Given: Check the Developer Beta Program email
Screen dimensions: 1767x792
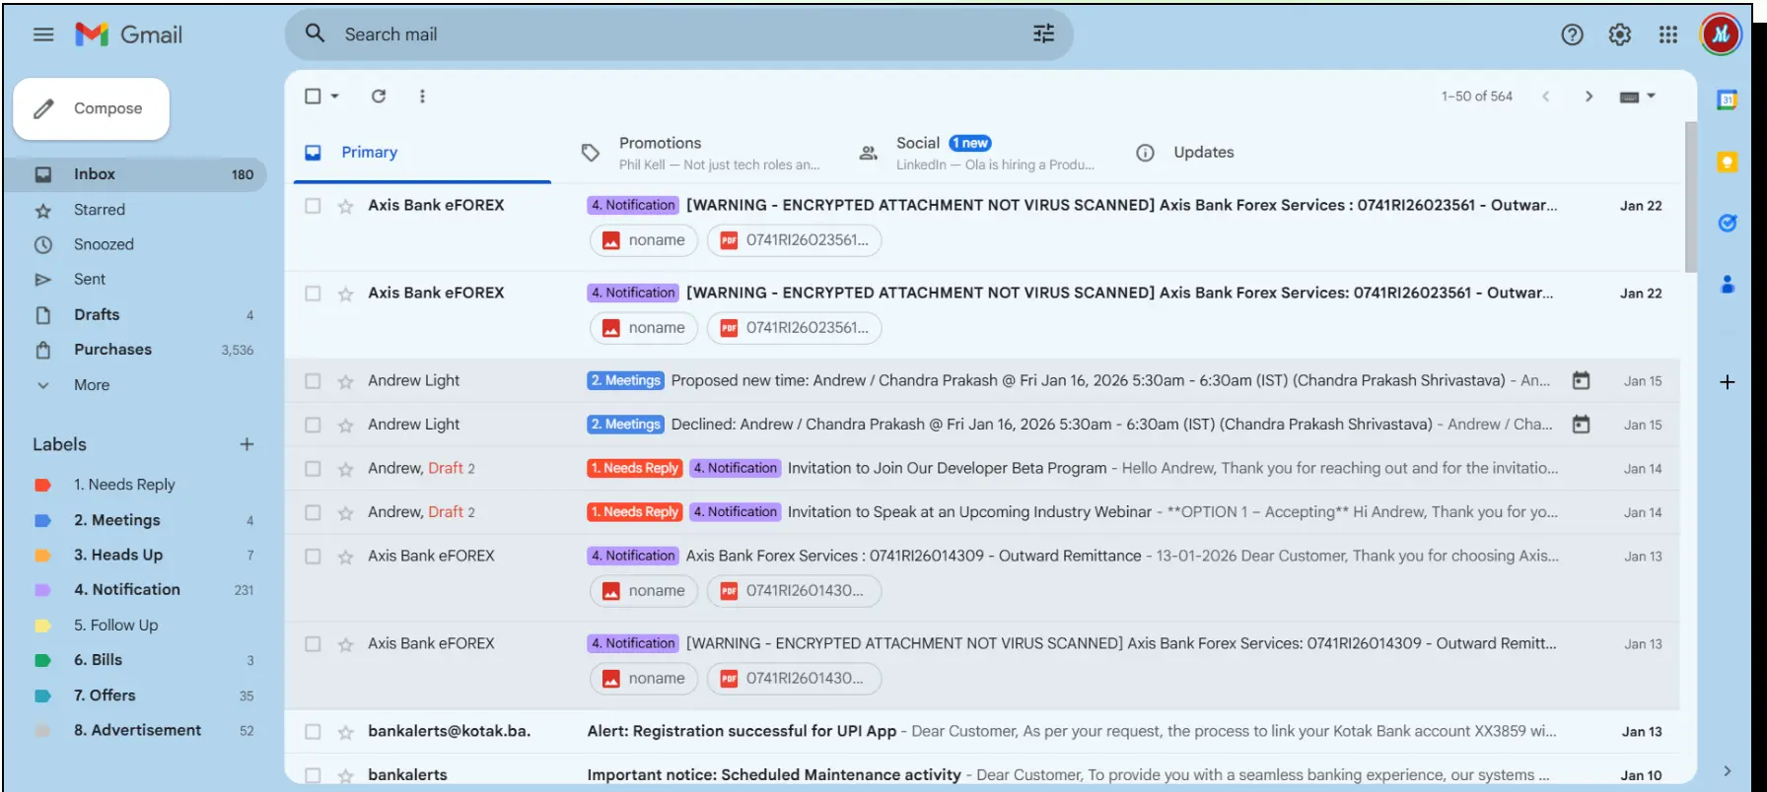Looking at the screenshot, I should tap(313, 468).
